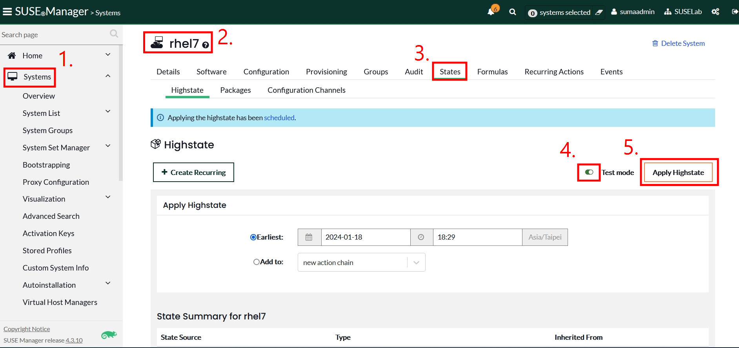Switch to the Details tab
This screenshot has width=739, height=348.
click(x=168, y=72)
